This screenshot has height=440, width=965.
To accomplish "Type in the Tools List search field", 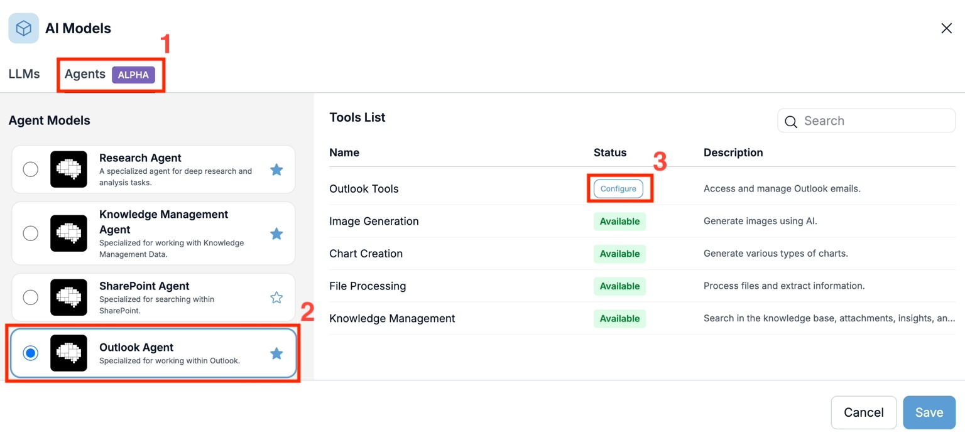I will pyautogui.click(x=875, y=121).
